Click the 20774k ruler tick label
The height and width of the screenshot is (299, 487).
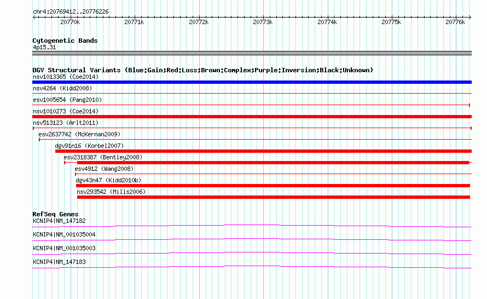[x=327, y=22]
